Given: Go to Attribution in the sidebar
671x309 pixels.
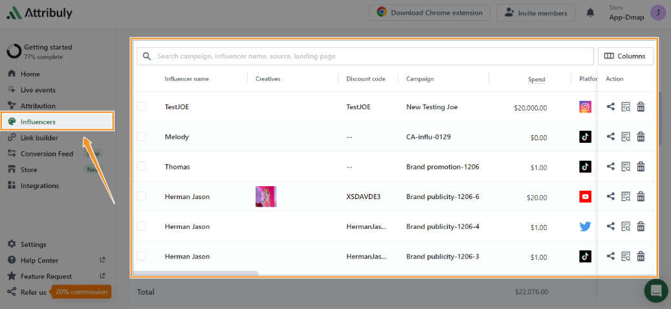Looking at the screenshot, I should pos(38,106).
